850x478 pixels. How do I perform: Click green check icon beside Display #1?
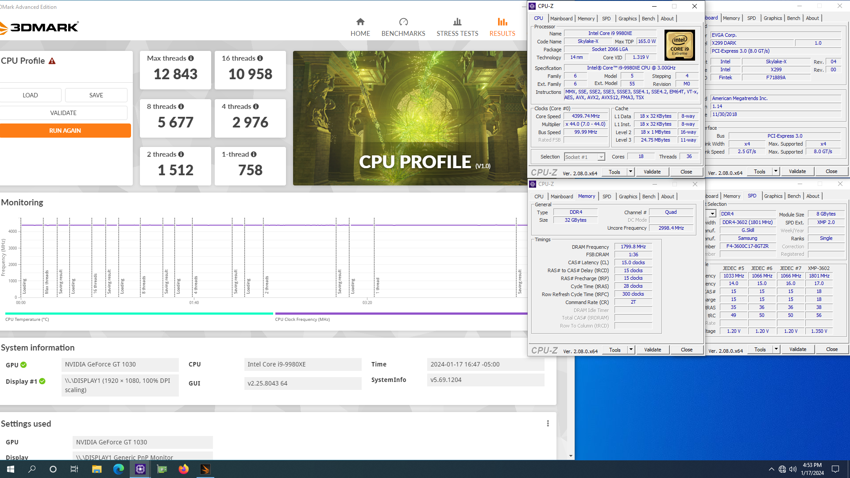click(x=42, y=381)
